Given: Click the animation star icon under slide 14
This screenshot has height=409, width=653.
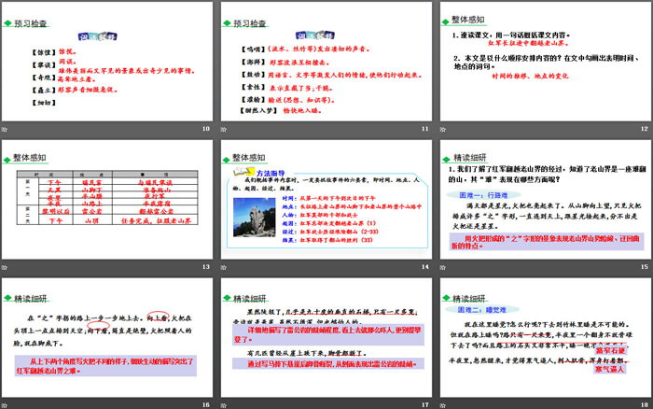Looking at the screenshot, I should (226, 267).
